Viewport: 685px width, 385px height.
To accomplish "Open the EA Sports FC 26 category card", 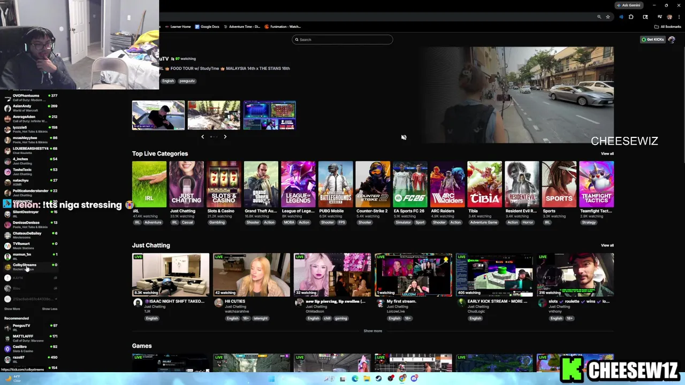I will pyautogui.click(x=410, y=184).
